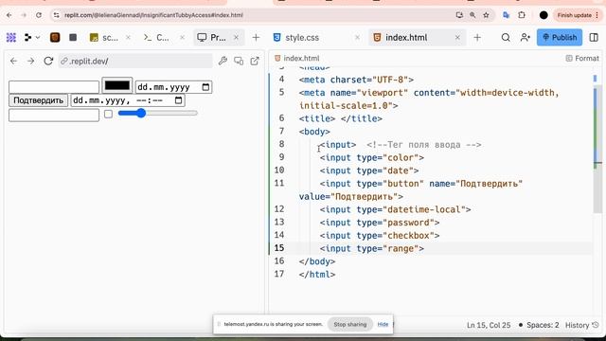Close the style.css tab
606x341 pixels.
click(358, 38)
